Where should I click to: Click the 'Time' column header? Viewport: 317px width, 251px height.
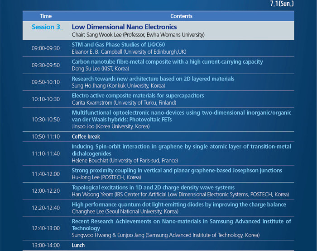45,16
